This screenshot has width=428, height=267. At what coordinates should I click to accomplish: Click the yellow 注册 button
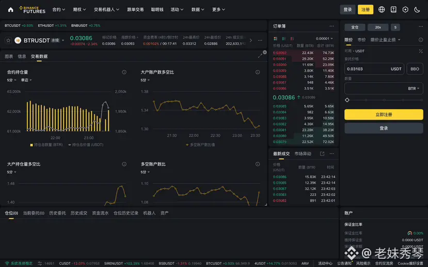click(x=366, y=9)
